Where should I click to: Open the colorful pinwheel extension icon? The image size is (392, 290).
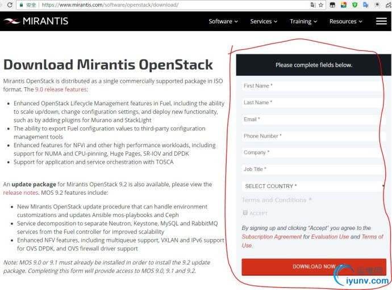click(x=344, y=5)
